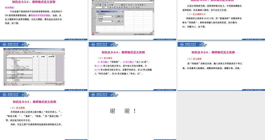The width and height of the screenshot is (265, 140).
Task: Click the left arrow of the spreadsheet horizontal scrollbar
Action: pos(96,32)
